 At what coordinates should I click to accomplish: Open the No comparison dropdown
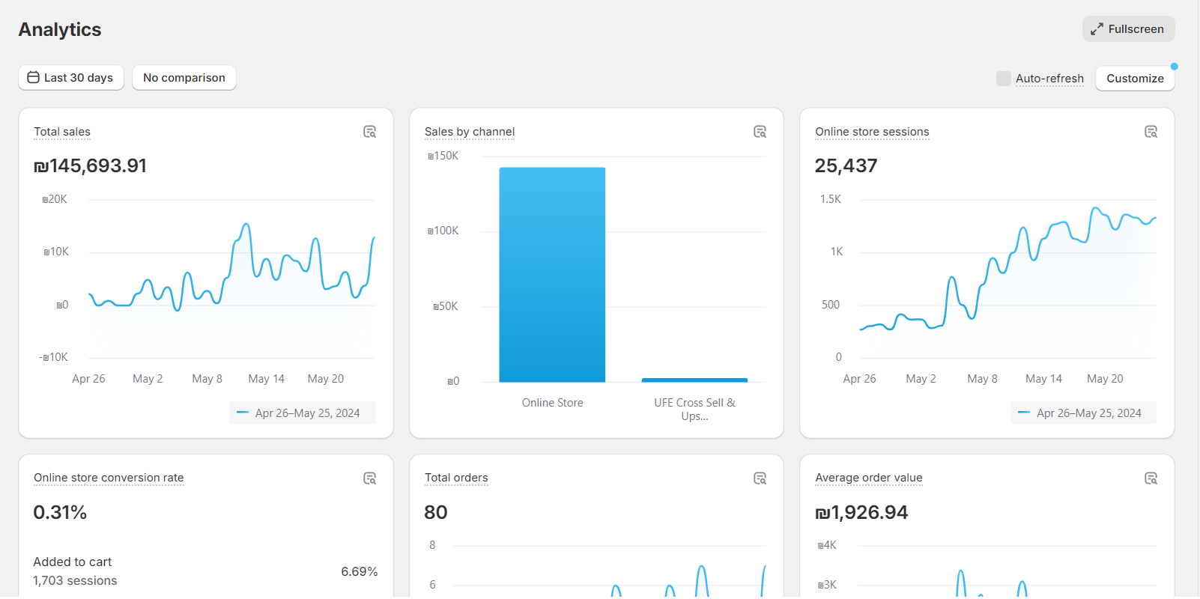[x=184, y=78]
